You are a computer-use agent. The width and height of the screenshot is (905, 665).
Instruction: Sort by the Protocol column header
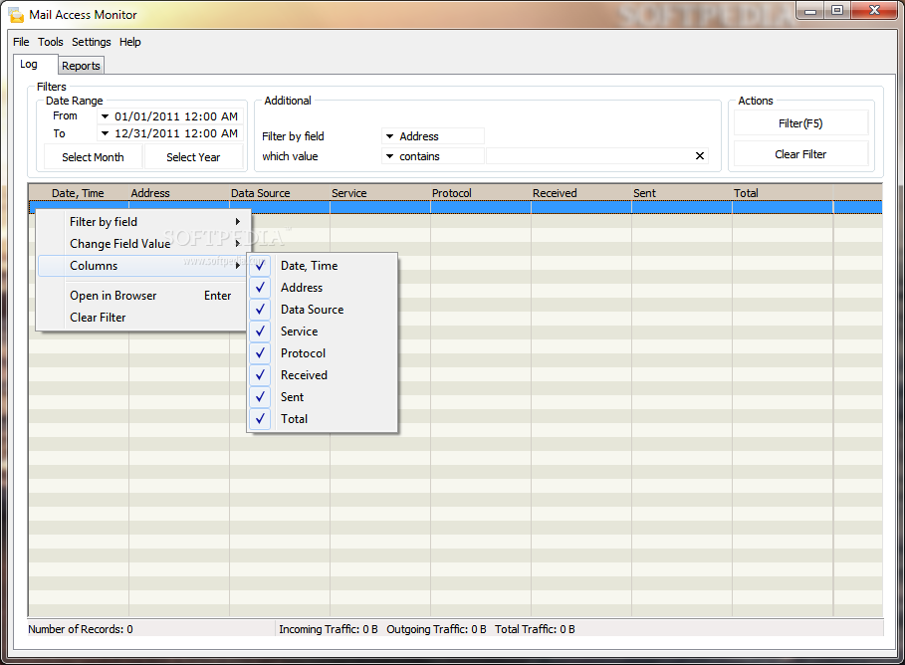pos(480,193)
